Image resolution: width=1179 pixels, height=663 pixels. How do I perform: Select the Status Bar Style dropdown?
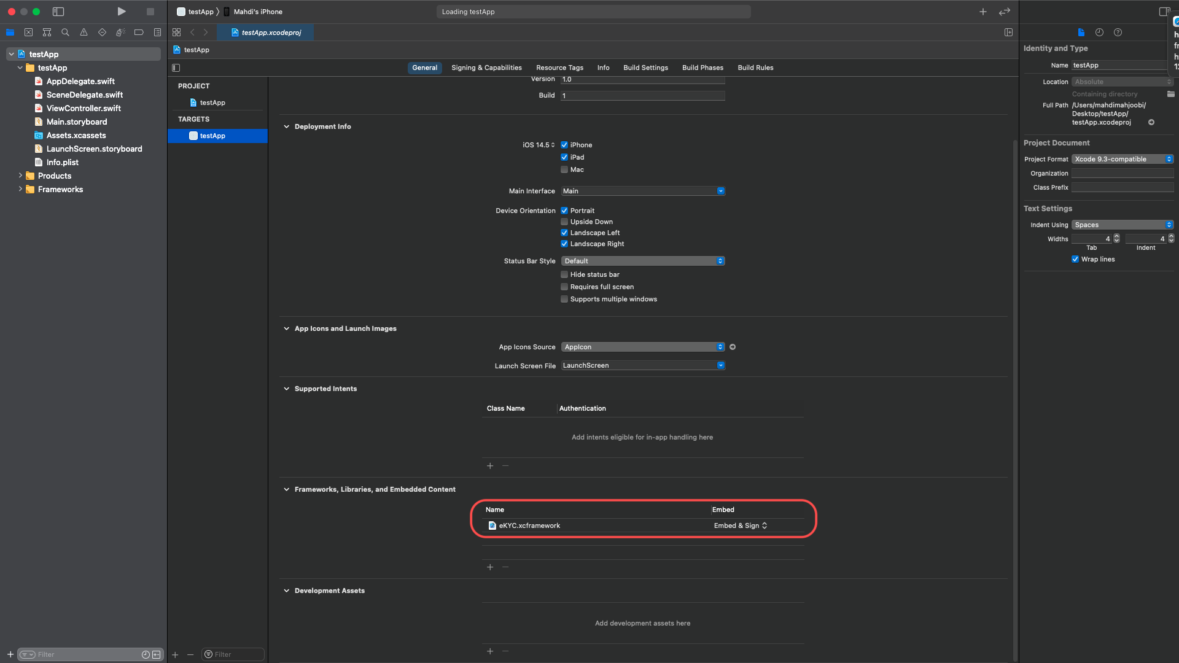(x=642, y=261)
